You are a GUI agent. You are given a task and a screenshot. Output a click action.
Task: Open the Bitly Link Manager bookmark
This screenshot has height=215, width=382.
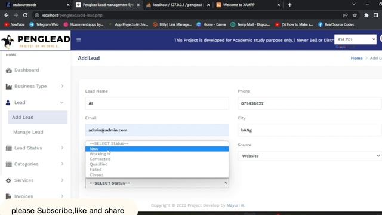[x=172, y=24]
